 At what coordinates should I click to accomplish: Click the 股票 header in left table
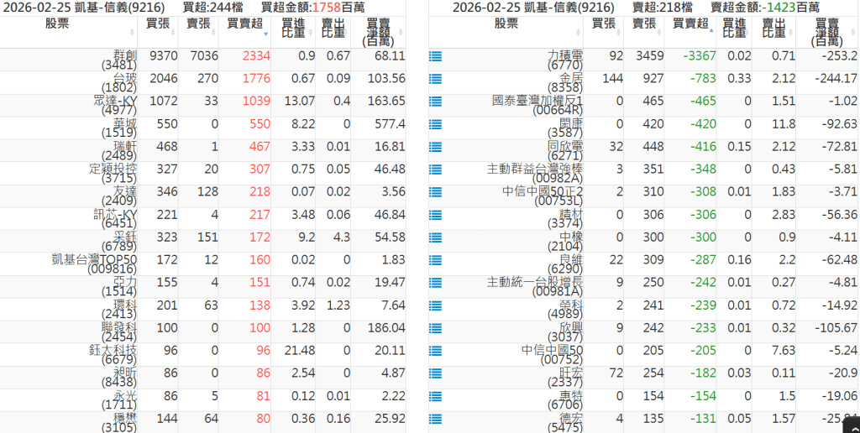point(69,24)
